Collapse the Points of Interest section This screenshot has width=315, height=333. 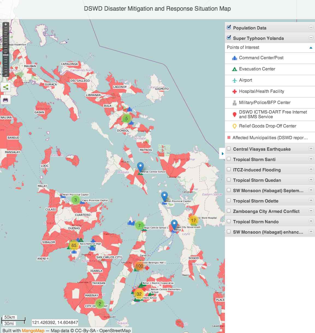pyautogui.click(x=311, y=48)
